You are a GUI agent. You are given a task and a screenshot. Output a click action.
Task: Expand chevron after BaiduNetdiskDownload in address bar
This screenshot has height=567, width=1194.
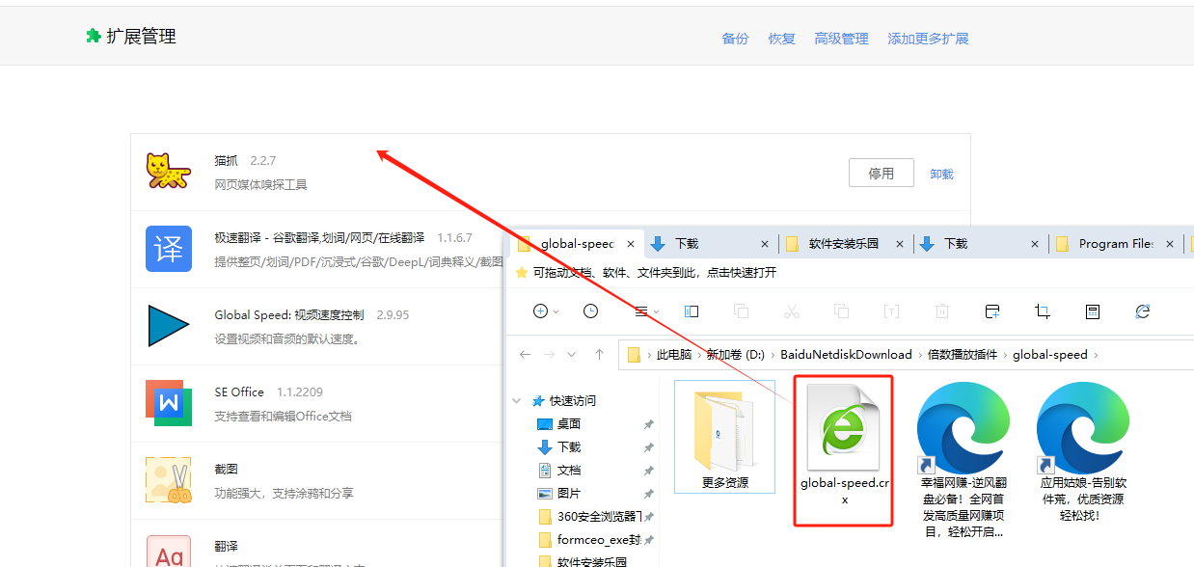920,355
